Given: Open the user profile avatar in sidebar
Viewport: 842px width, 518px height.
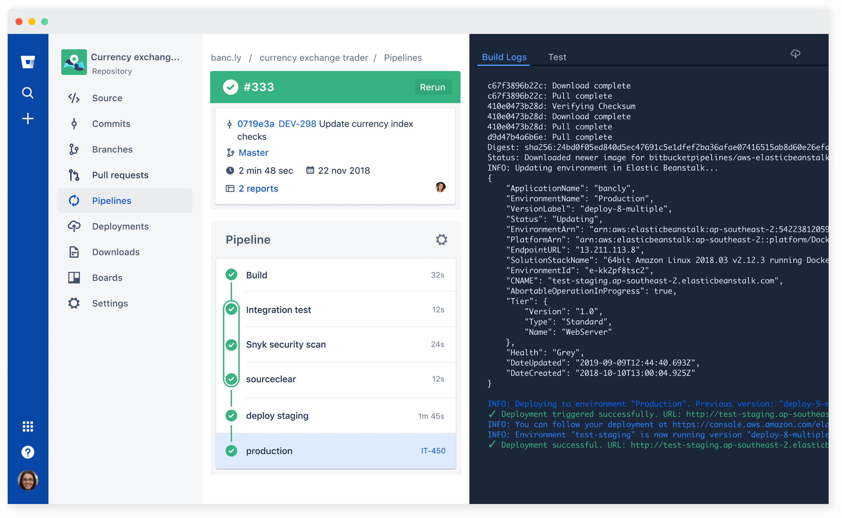Looking at the screenshot, I should 28,480.
